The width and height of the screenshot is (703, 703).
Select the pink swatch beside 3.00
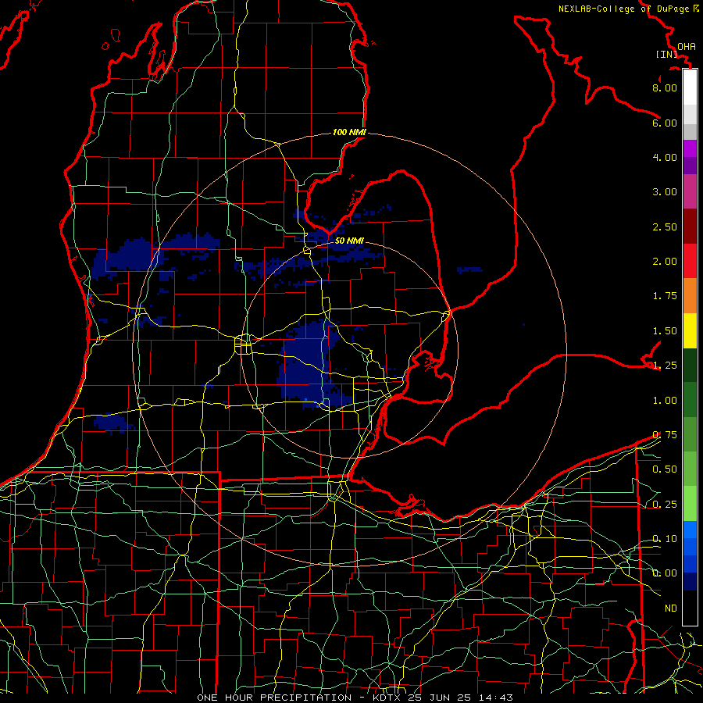coord(690,192)
